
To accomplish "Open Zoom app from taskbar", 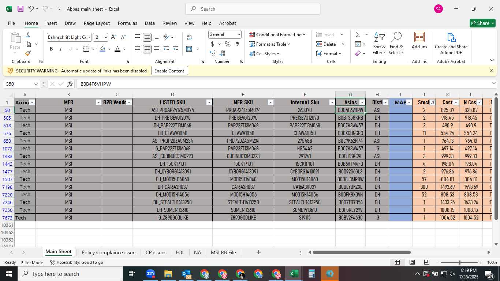I will [x=150, y=274].
